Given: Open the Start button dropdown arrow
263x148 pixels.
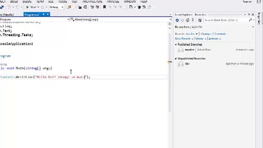Looking at the screenshot, I should (38, 7).
